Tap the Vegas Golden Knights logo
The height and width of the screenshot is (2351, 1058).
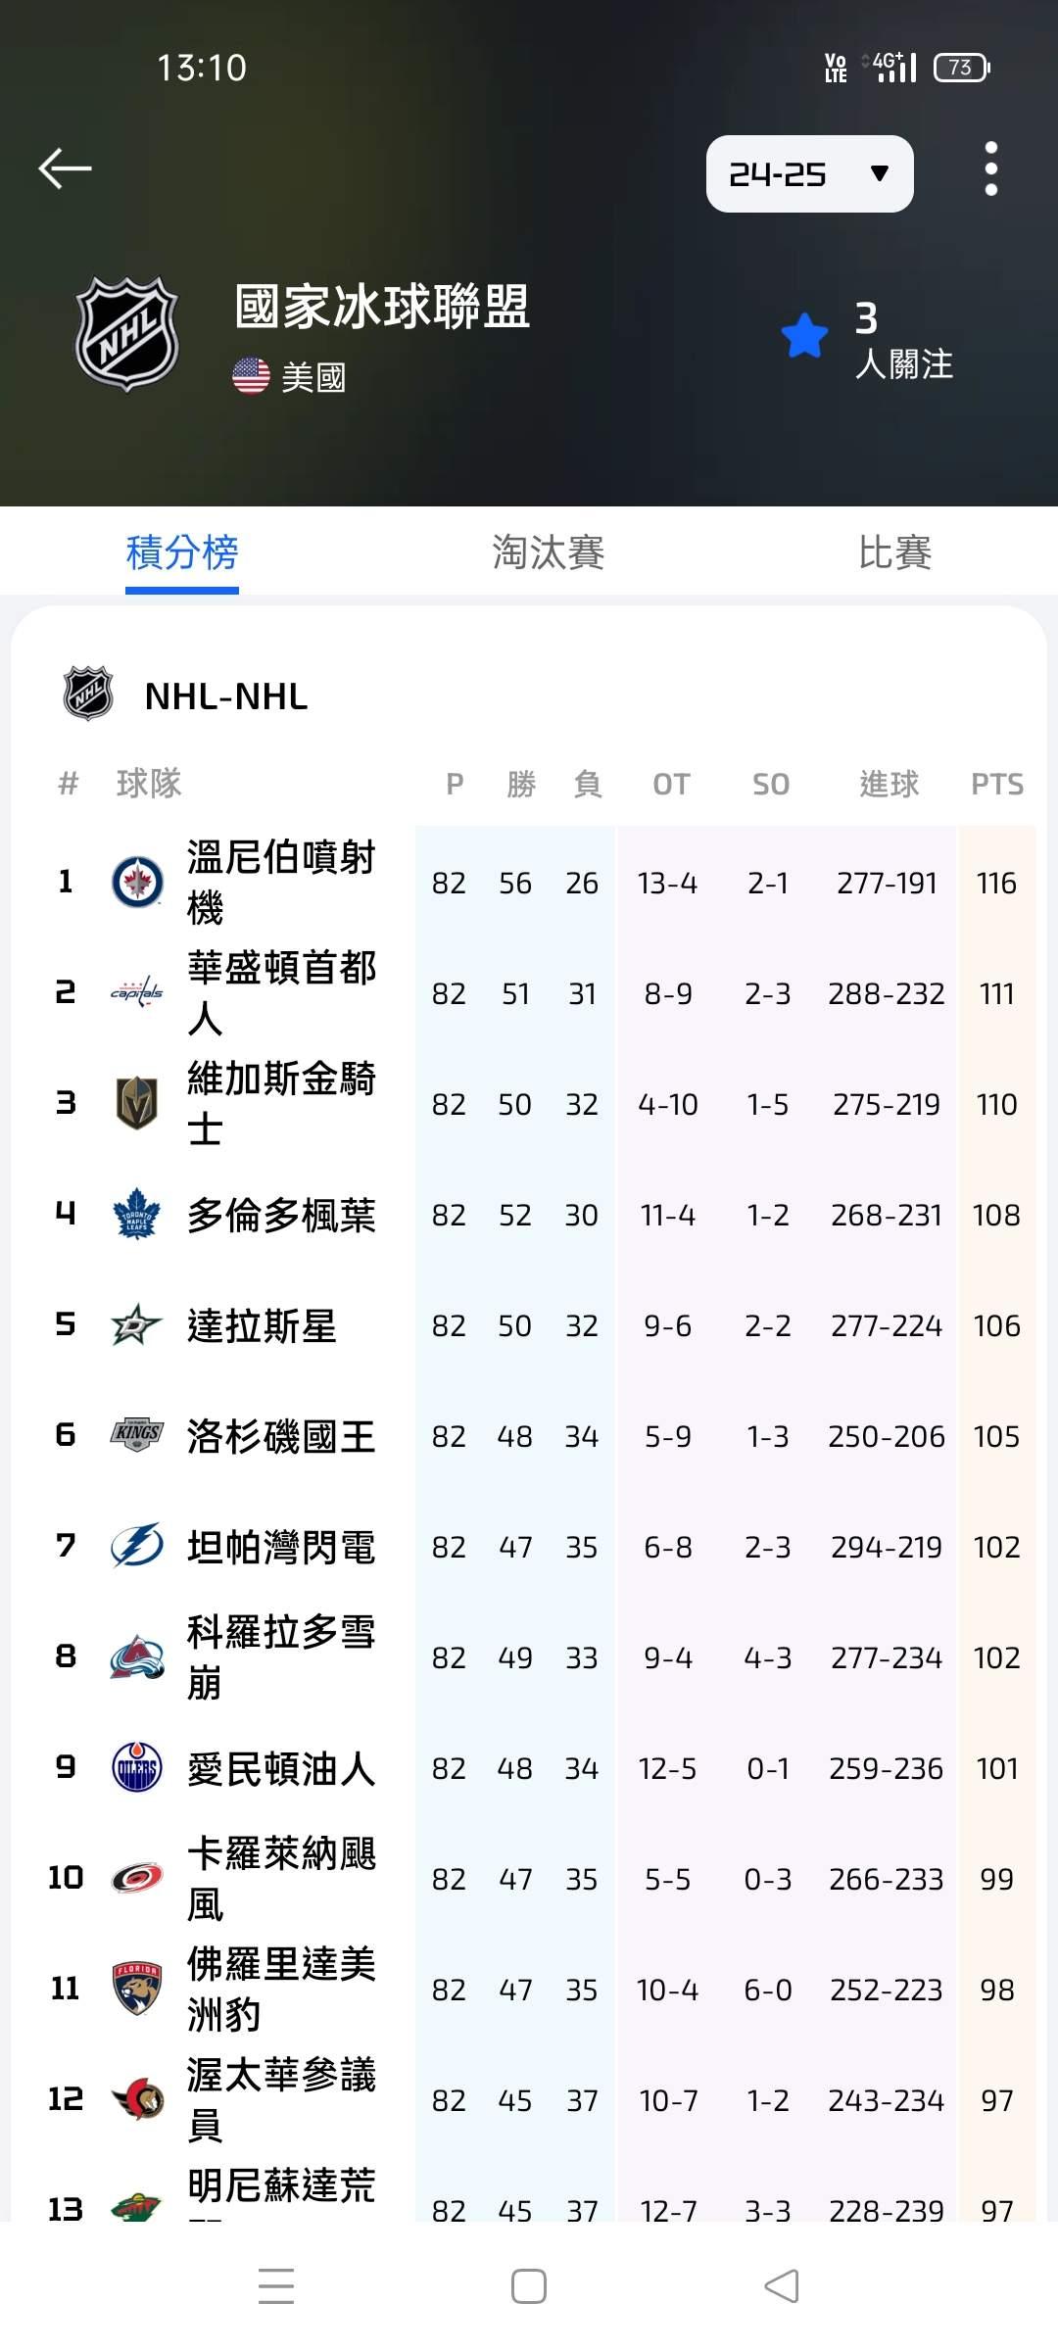[137, 1103]
